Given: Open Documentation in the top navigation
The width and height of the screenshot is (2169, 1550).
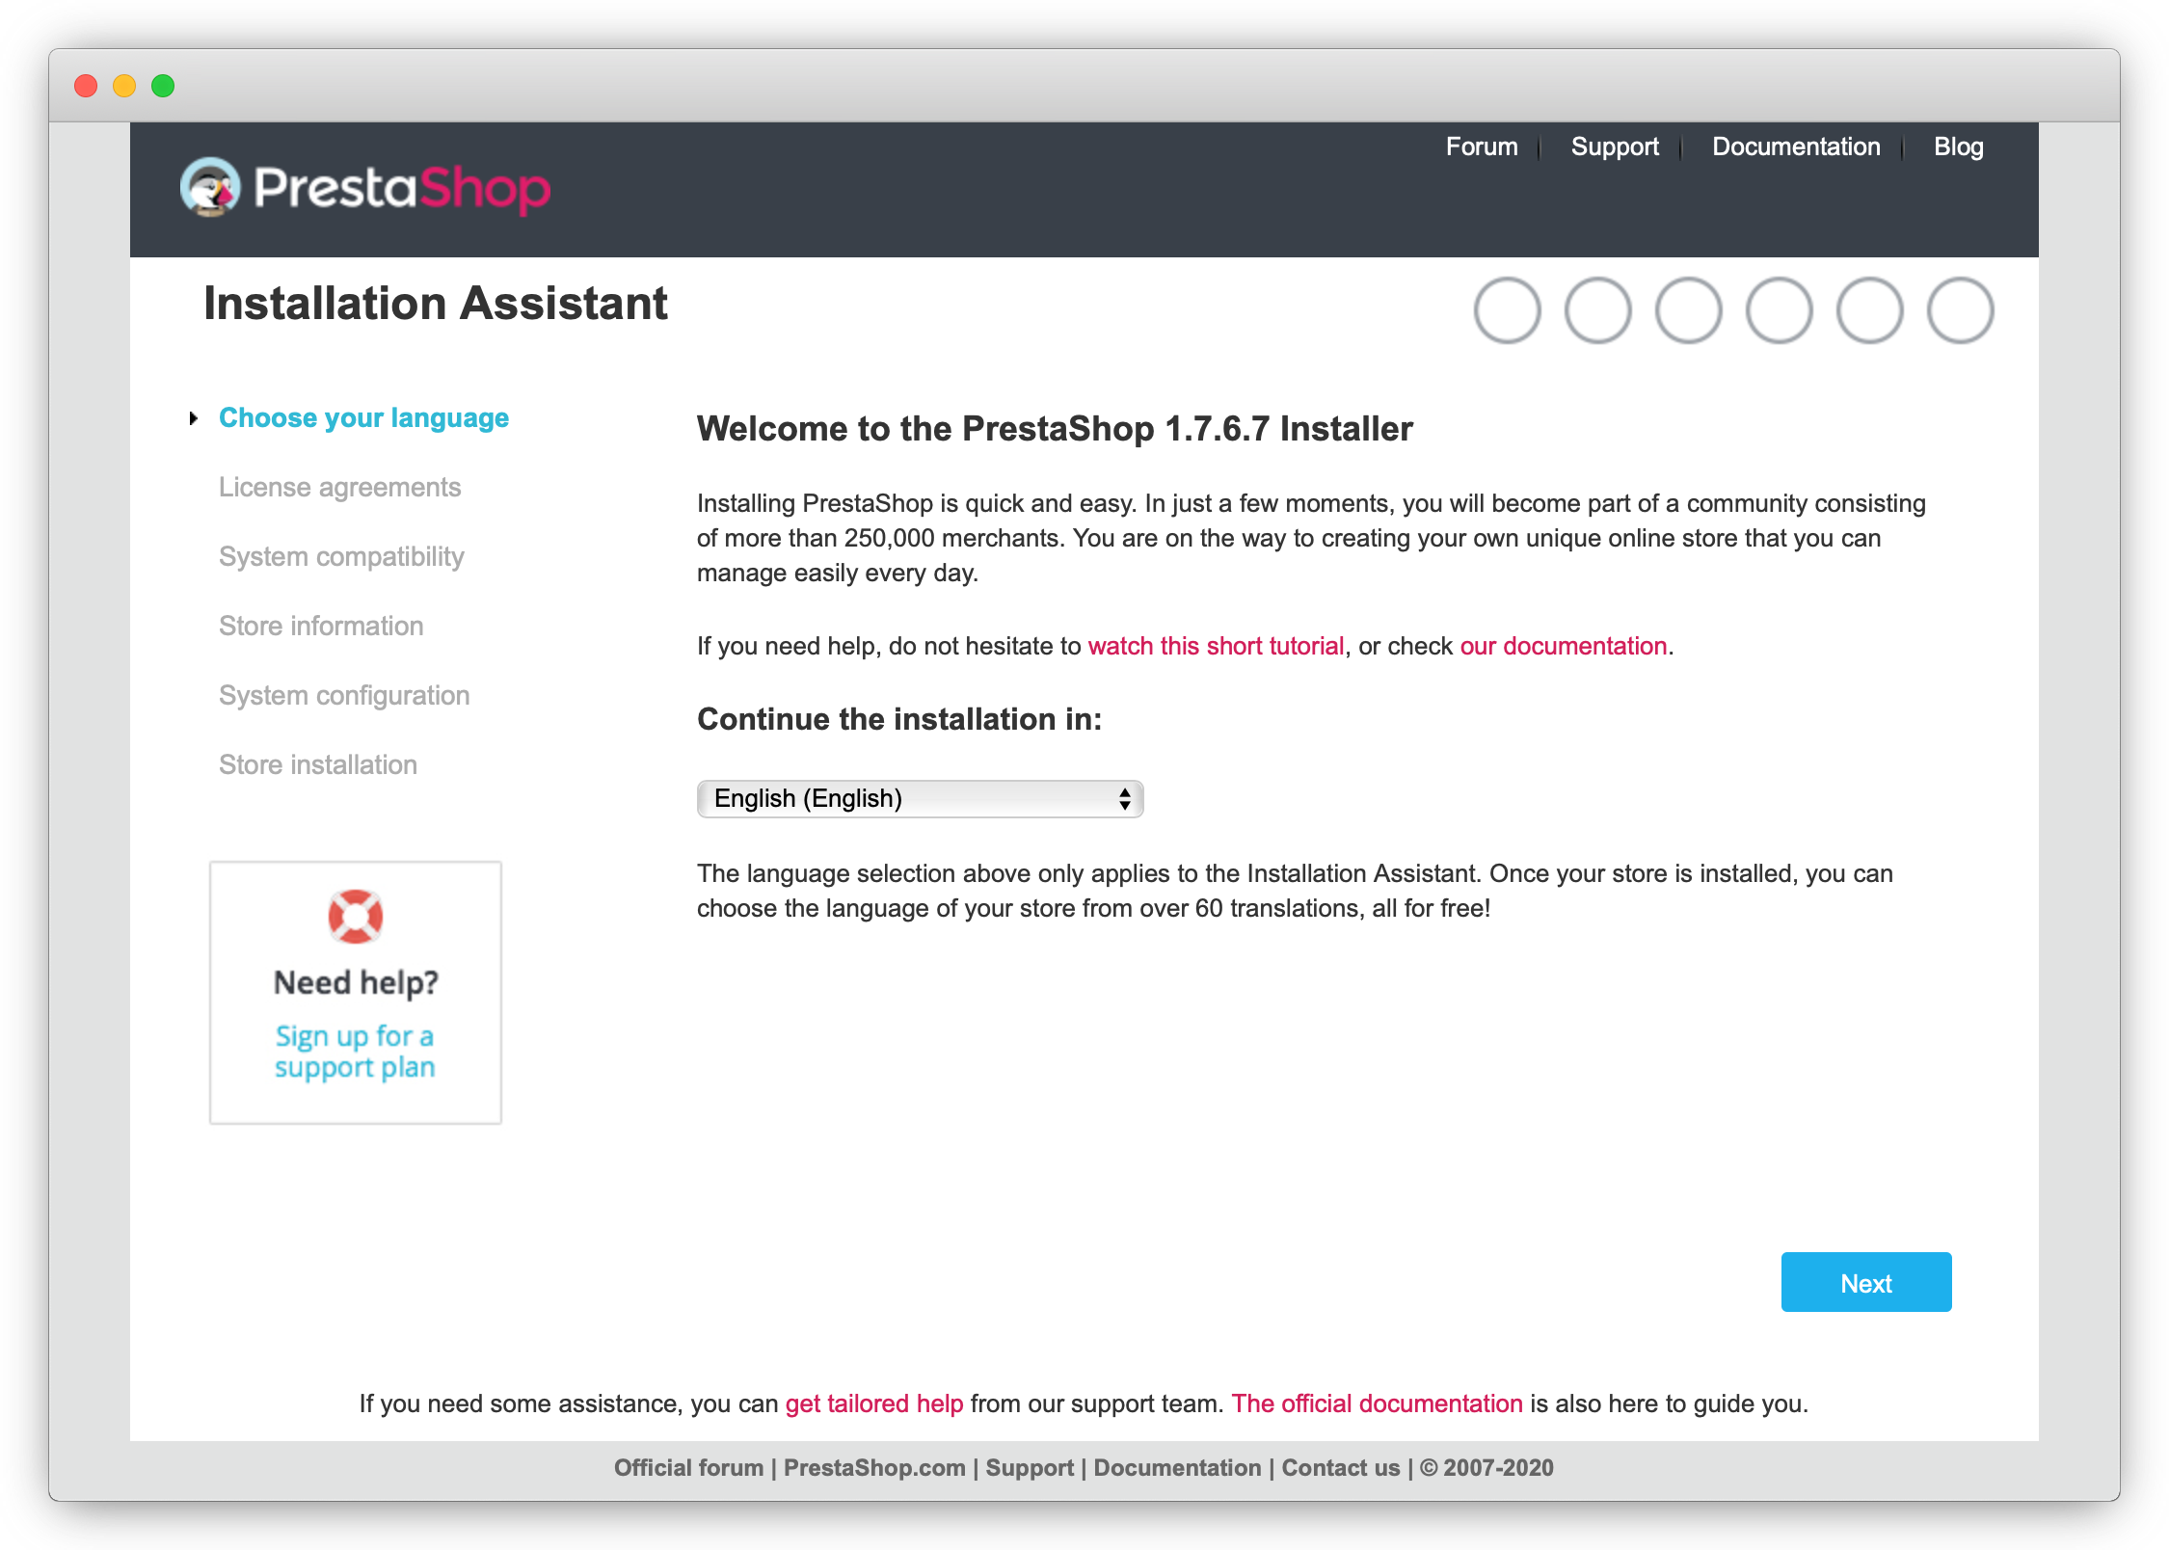Looking at the screenshot, I should [x=1796, y=147].
